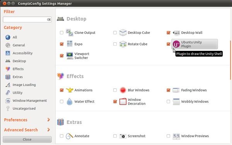Expand the Preferences section arrow
232x145 pixels.
[x=49, y=120]
